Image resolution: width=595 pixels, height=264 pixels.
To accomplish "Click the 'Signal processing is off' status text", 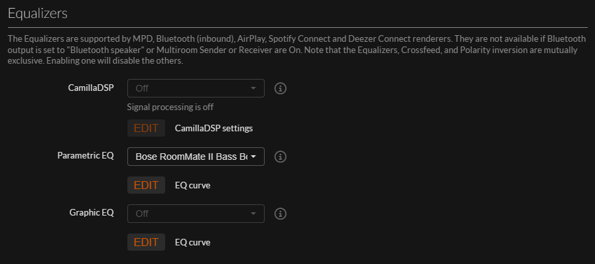I will tap(170, 107).
